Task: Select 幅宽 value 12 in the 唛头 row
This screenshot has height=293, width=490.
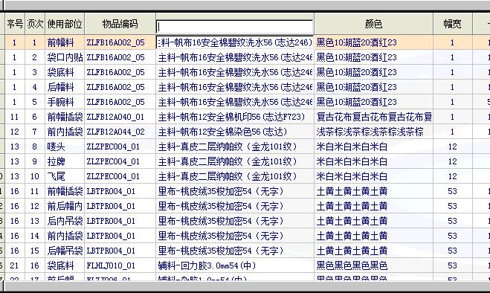Action: coord(453,146)
